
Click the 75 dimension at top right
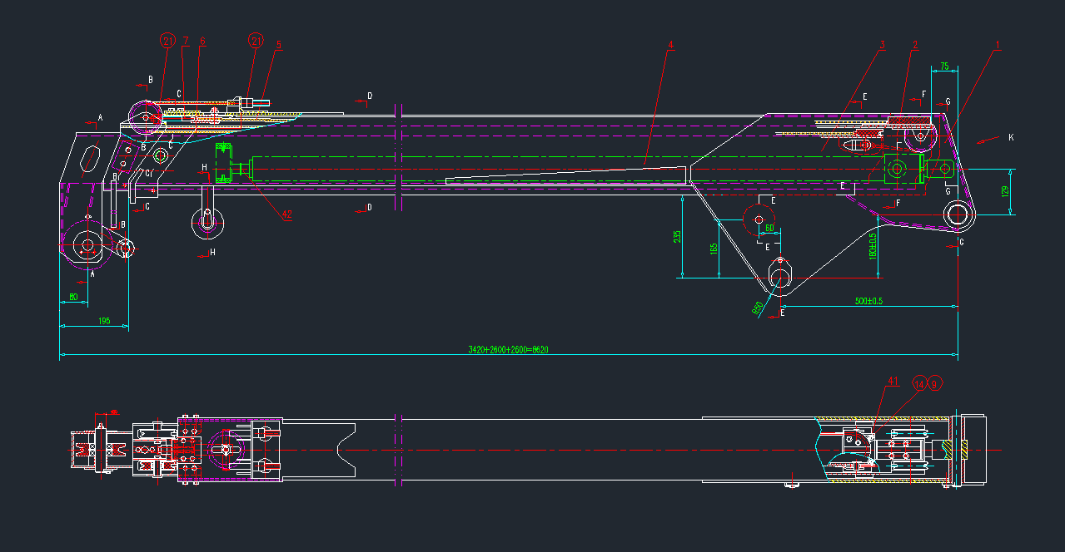pos(944,66)
